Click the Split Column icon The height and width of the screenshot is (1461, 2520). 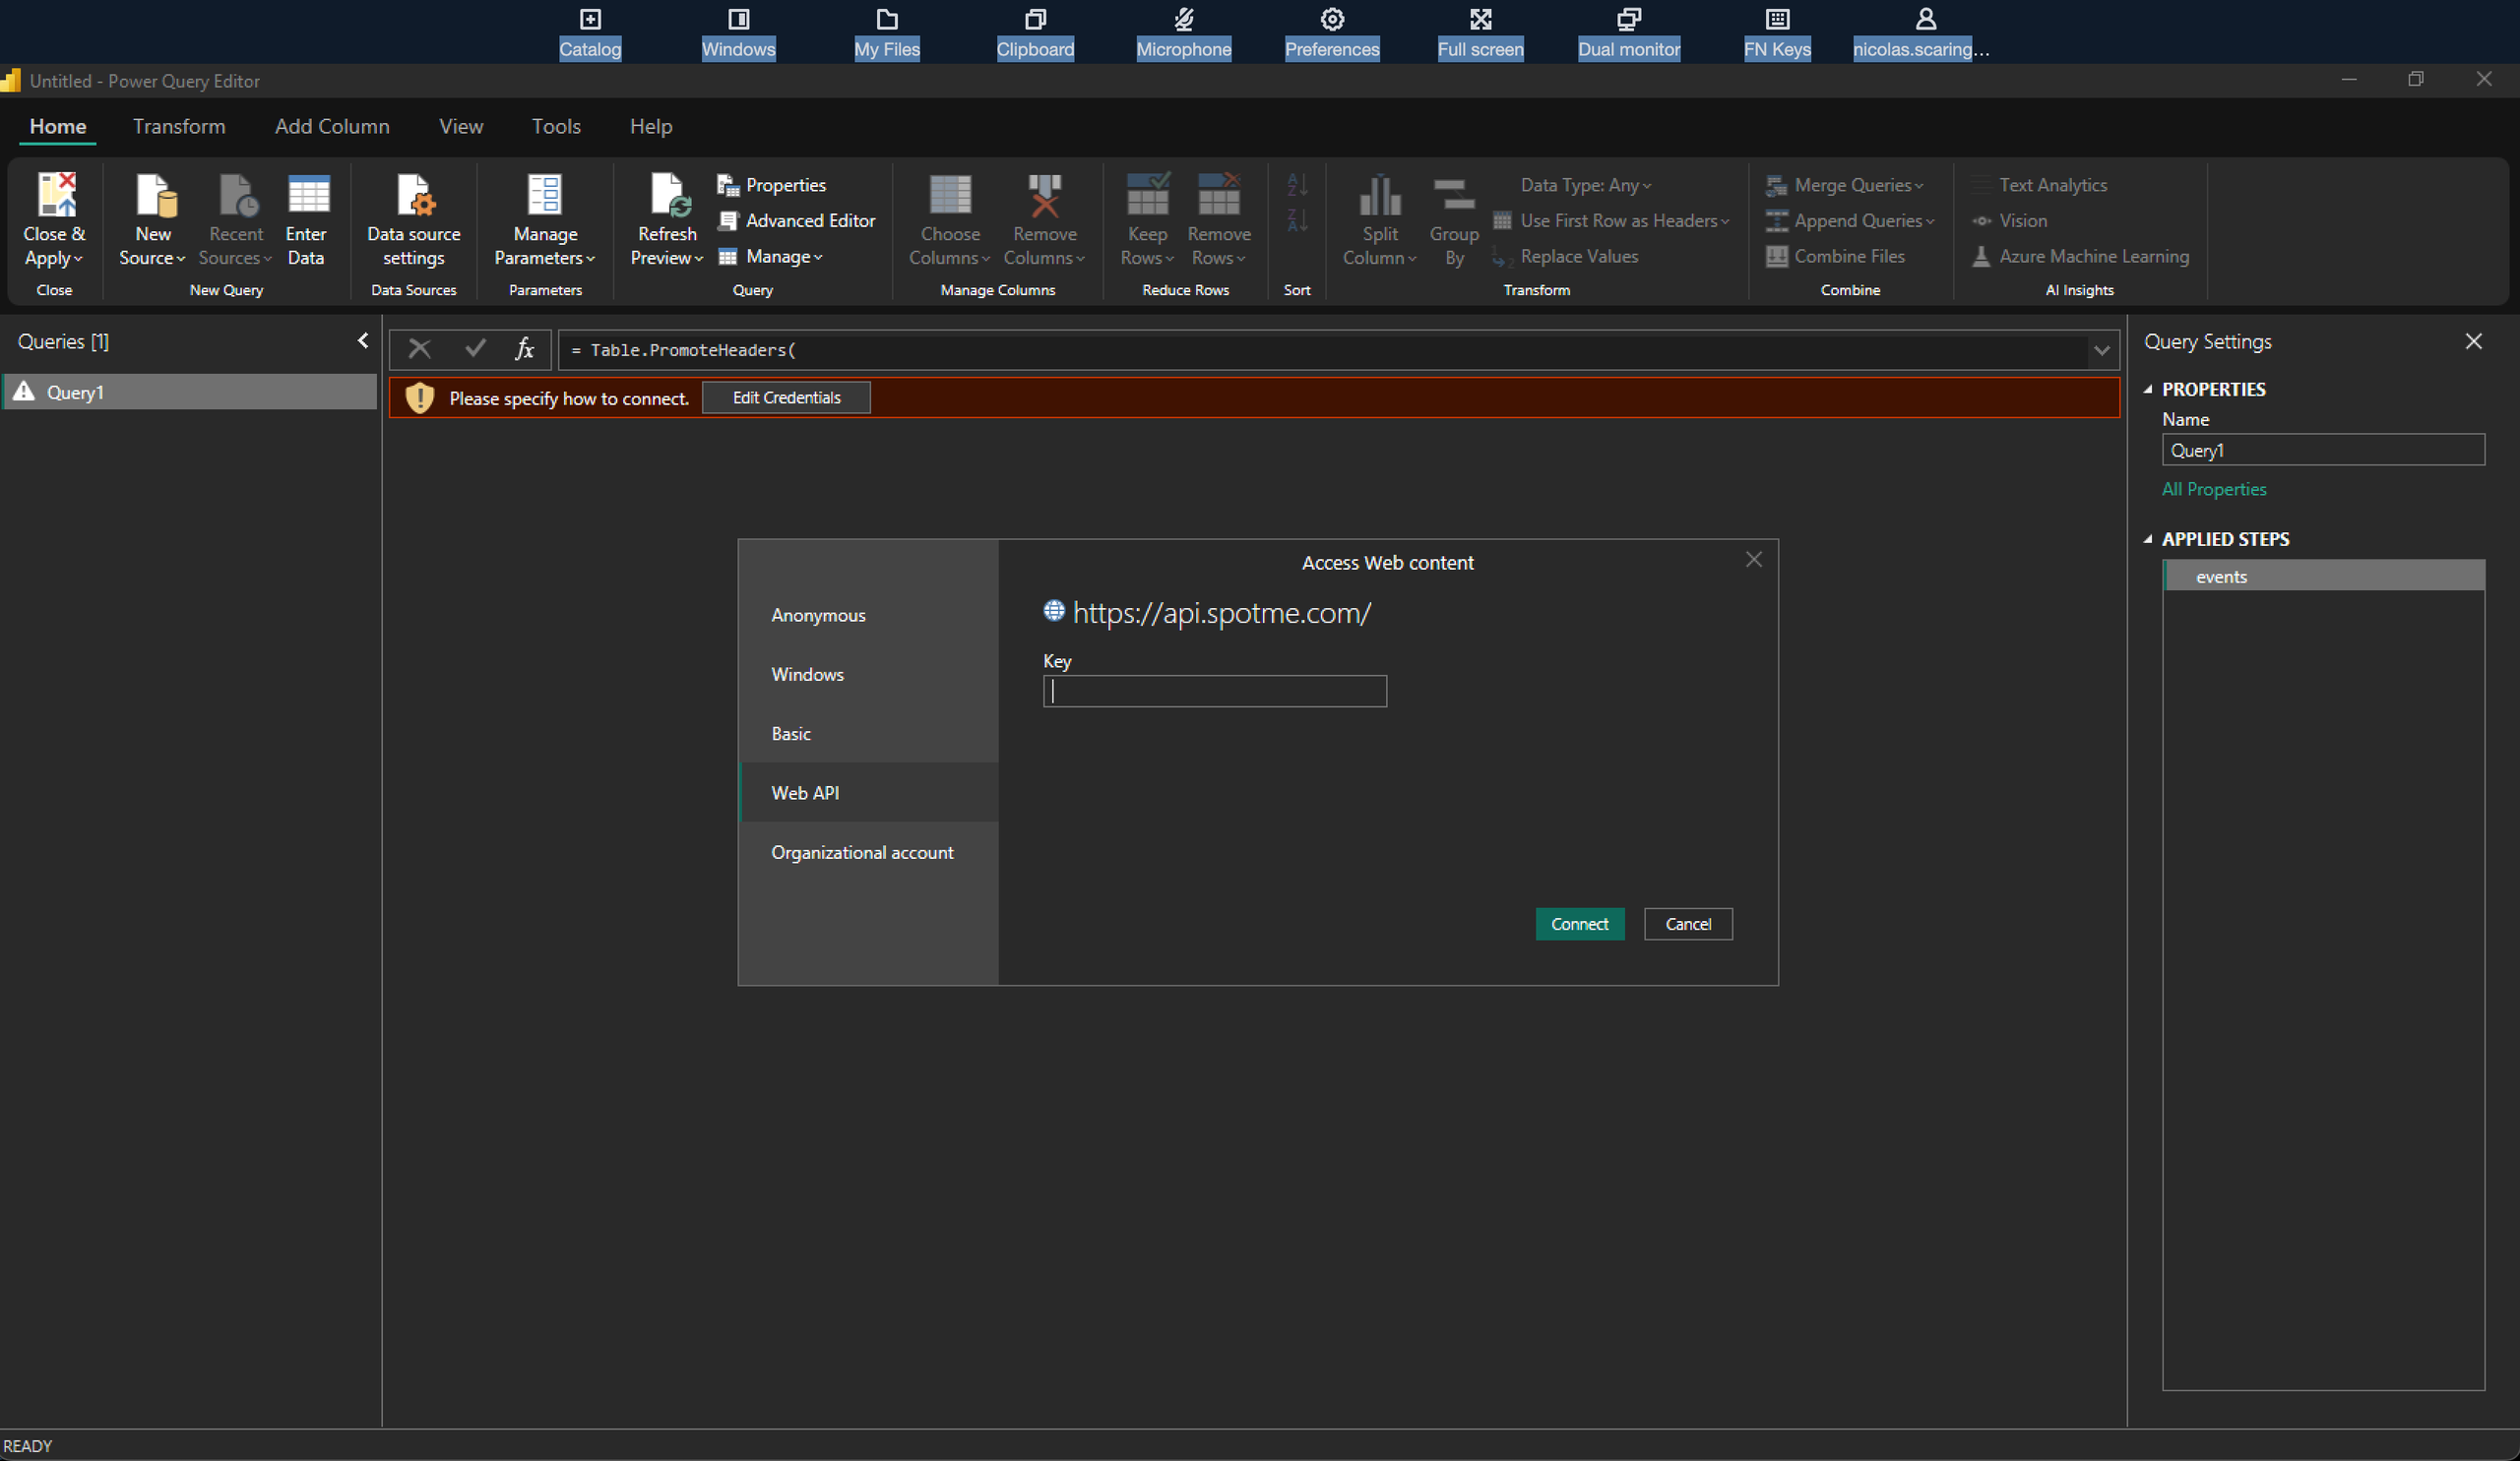(1380, 195)
